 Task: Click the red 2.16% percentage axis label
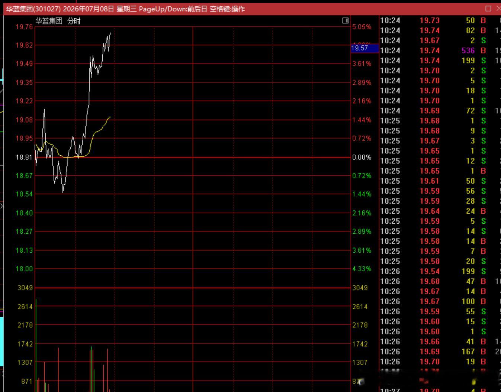[x=362, y=101]
